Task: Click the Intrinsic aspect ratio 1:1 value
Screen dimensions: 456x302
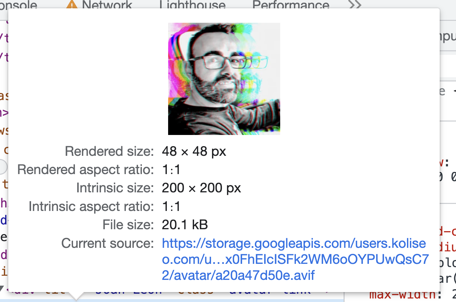Action: click(171, 206)
